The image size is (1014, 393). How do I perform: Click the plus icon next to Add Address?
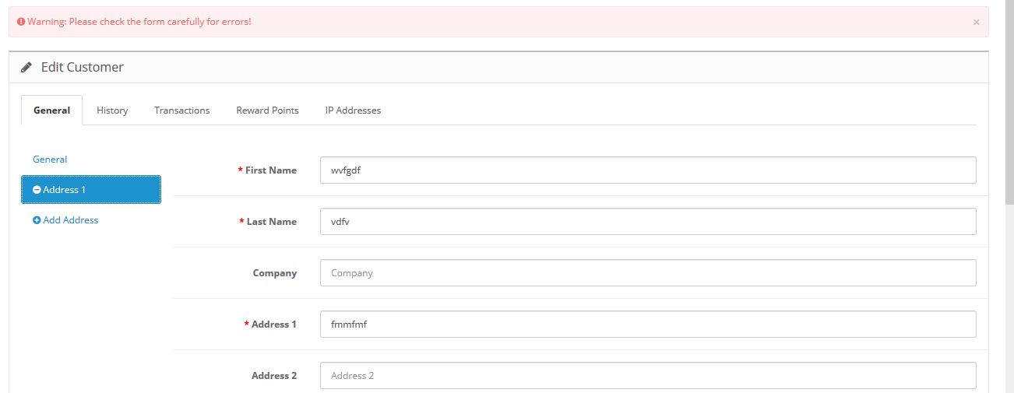click(37, 220)
